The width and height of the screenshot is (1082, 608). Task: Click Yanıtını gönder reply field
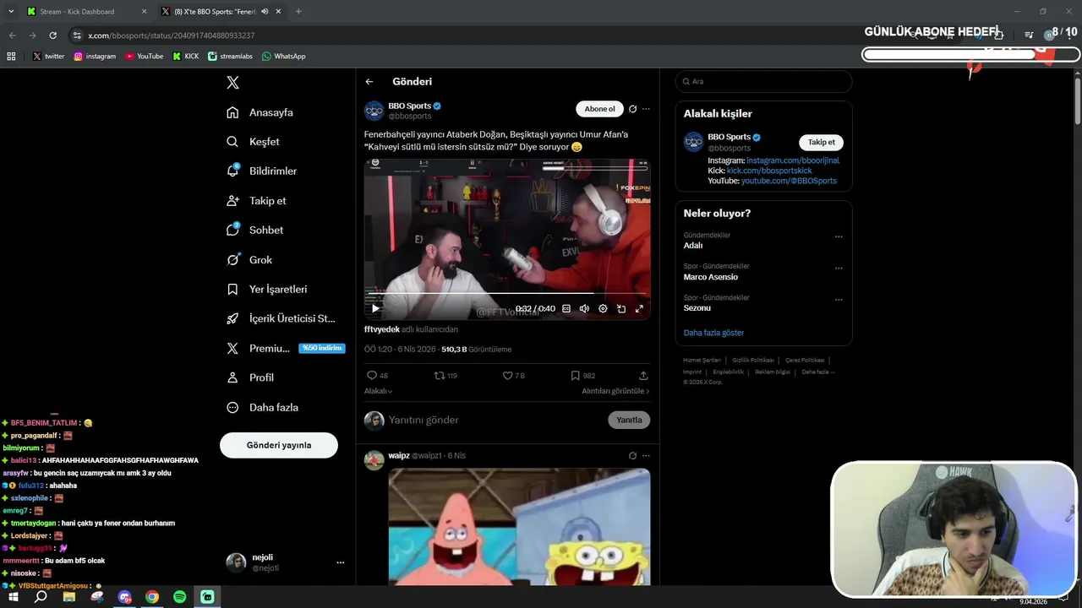[495, 420]
